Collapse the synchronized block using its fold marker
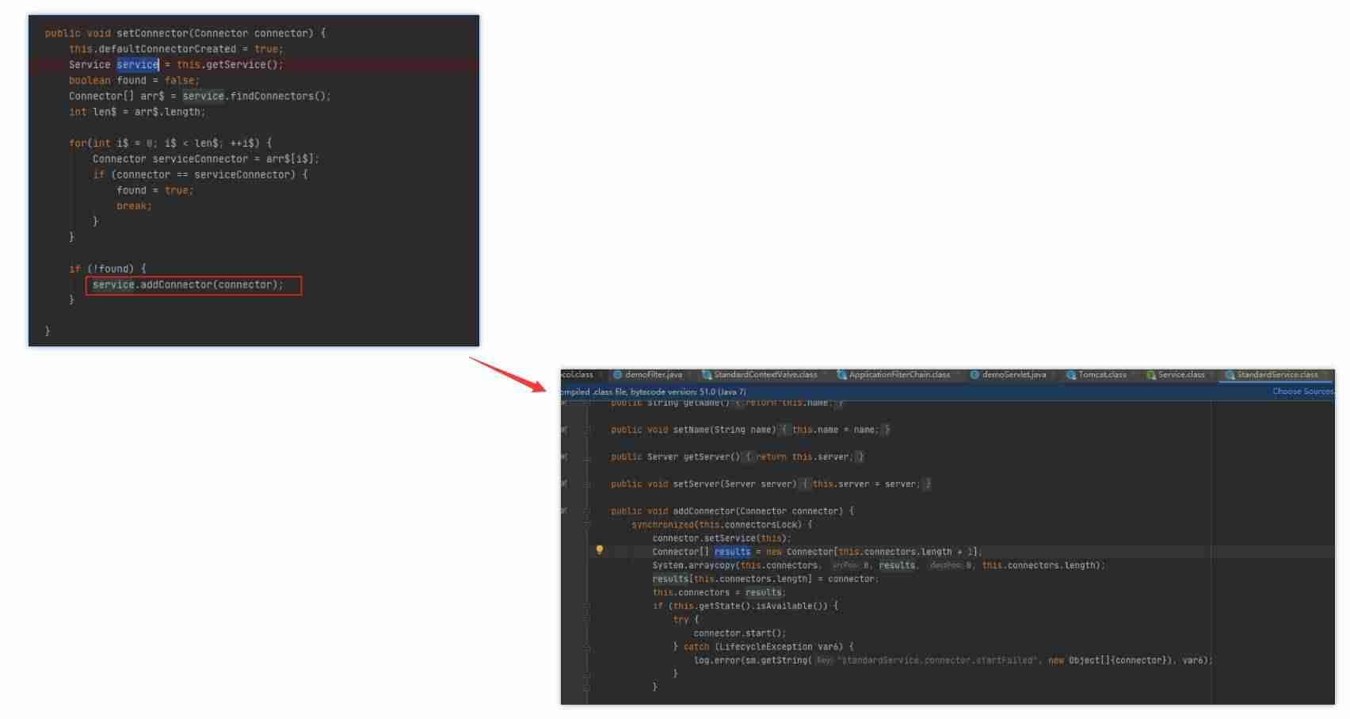Screen dimensions: 1350x719 tap(587, 524)
